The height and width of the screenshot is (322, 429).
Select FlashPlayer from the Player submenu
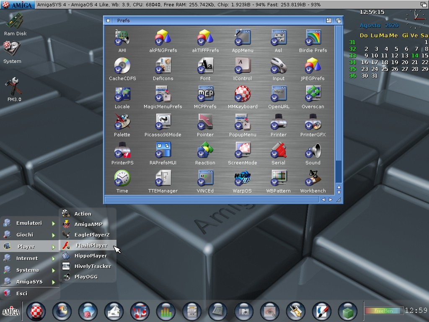(91, 245)
